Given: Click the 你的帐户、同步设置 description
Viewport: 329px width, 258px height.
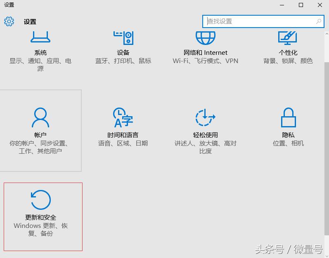Looking at the screenshot, I should click(40, 147).
